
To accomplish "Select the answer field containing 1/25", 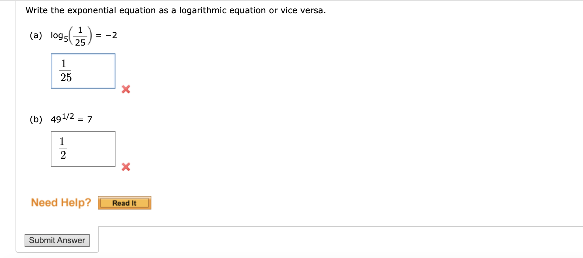I will pos(83,71).
